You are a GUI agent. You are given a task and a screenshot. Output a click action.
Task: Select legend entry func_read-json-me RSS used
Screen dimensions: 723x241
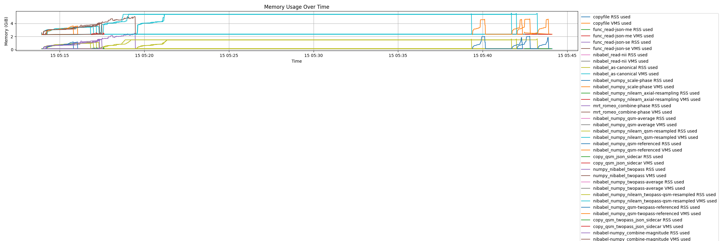click(x=617, y=30)
